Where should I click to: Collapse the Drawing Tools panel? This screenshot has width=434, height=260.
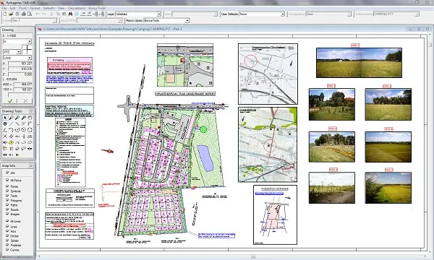point(31,111)
